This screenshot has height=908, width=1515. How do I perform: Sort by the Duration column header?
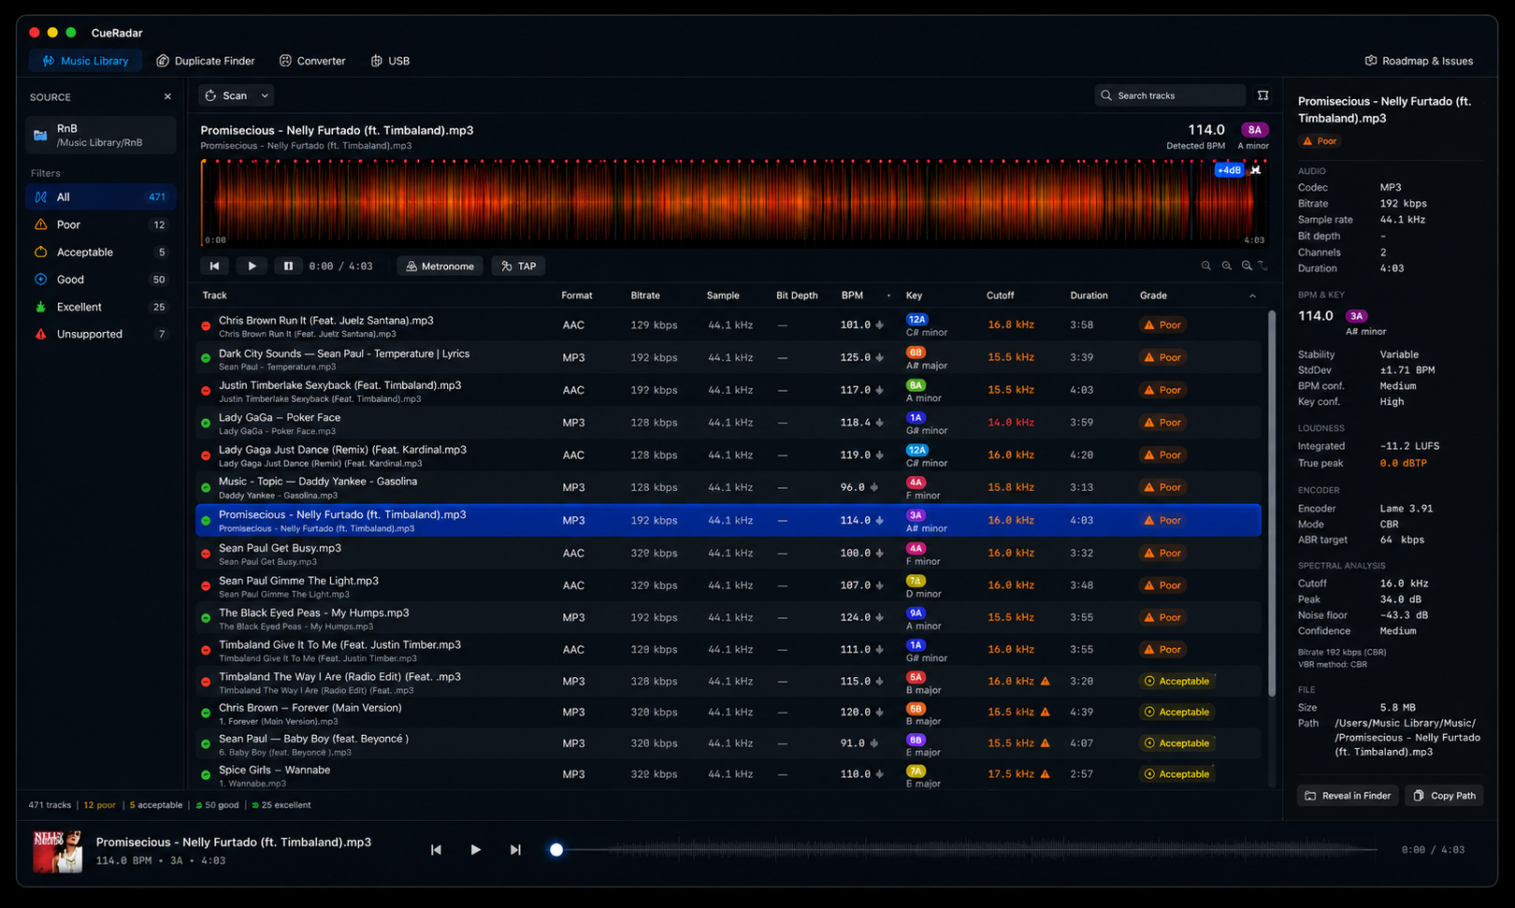click(x=1089, y=295)
